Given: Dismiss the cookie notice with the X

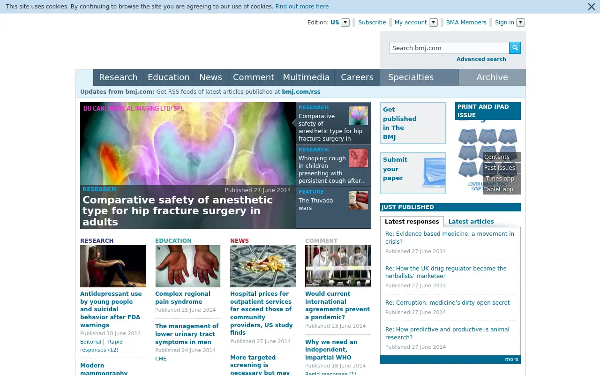Looking at the screenshot, I should point(591,7).
